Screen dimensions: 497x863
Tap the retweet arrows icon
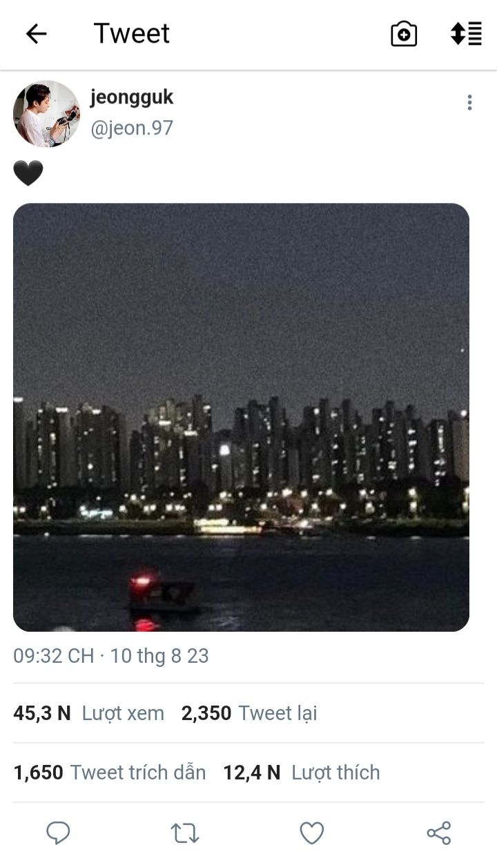click(x=185, y=833)
